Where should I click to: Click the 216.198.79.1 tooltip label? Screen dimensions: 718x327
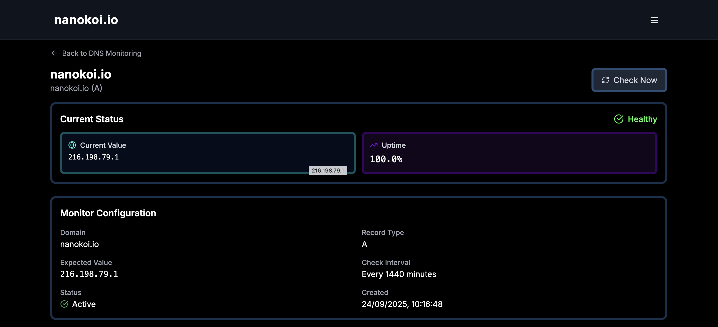327,170
